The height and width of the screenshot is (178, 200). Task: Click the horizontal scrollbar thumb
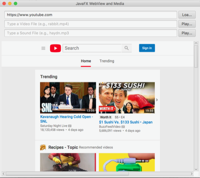tap(67, 174)
